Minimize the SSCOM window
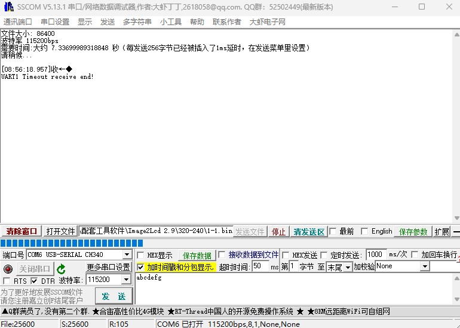Screen dimensions: 460x328 [395, 7]
